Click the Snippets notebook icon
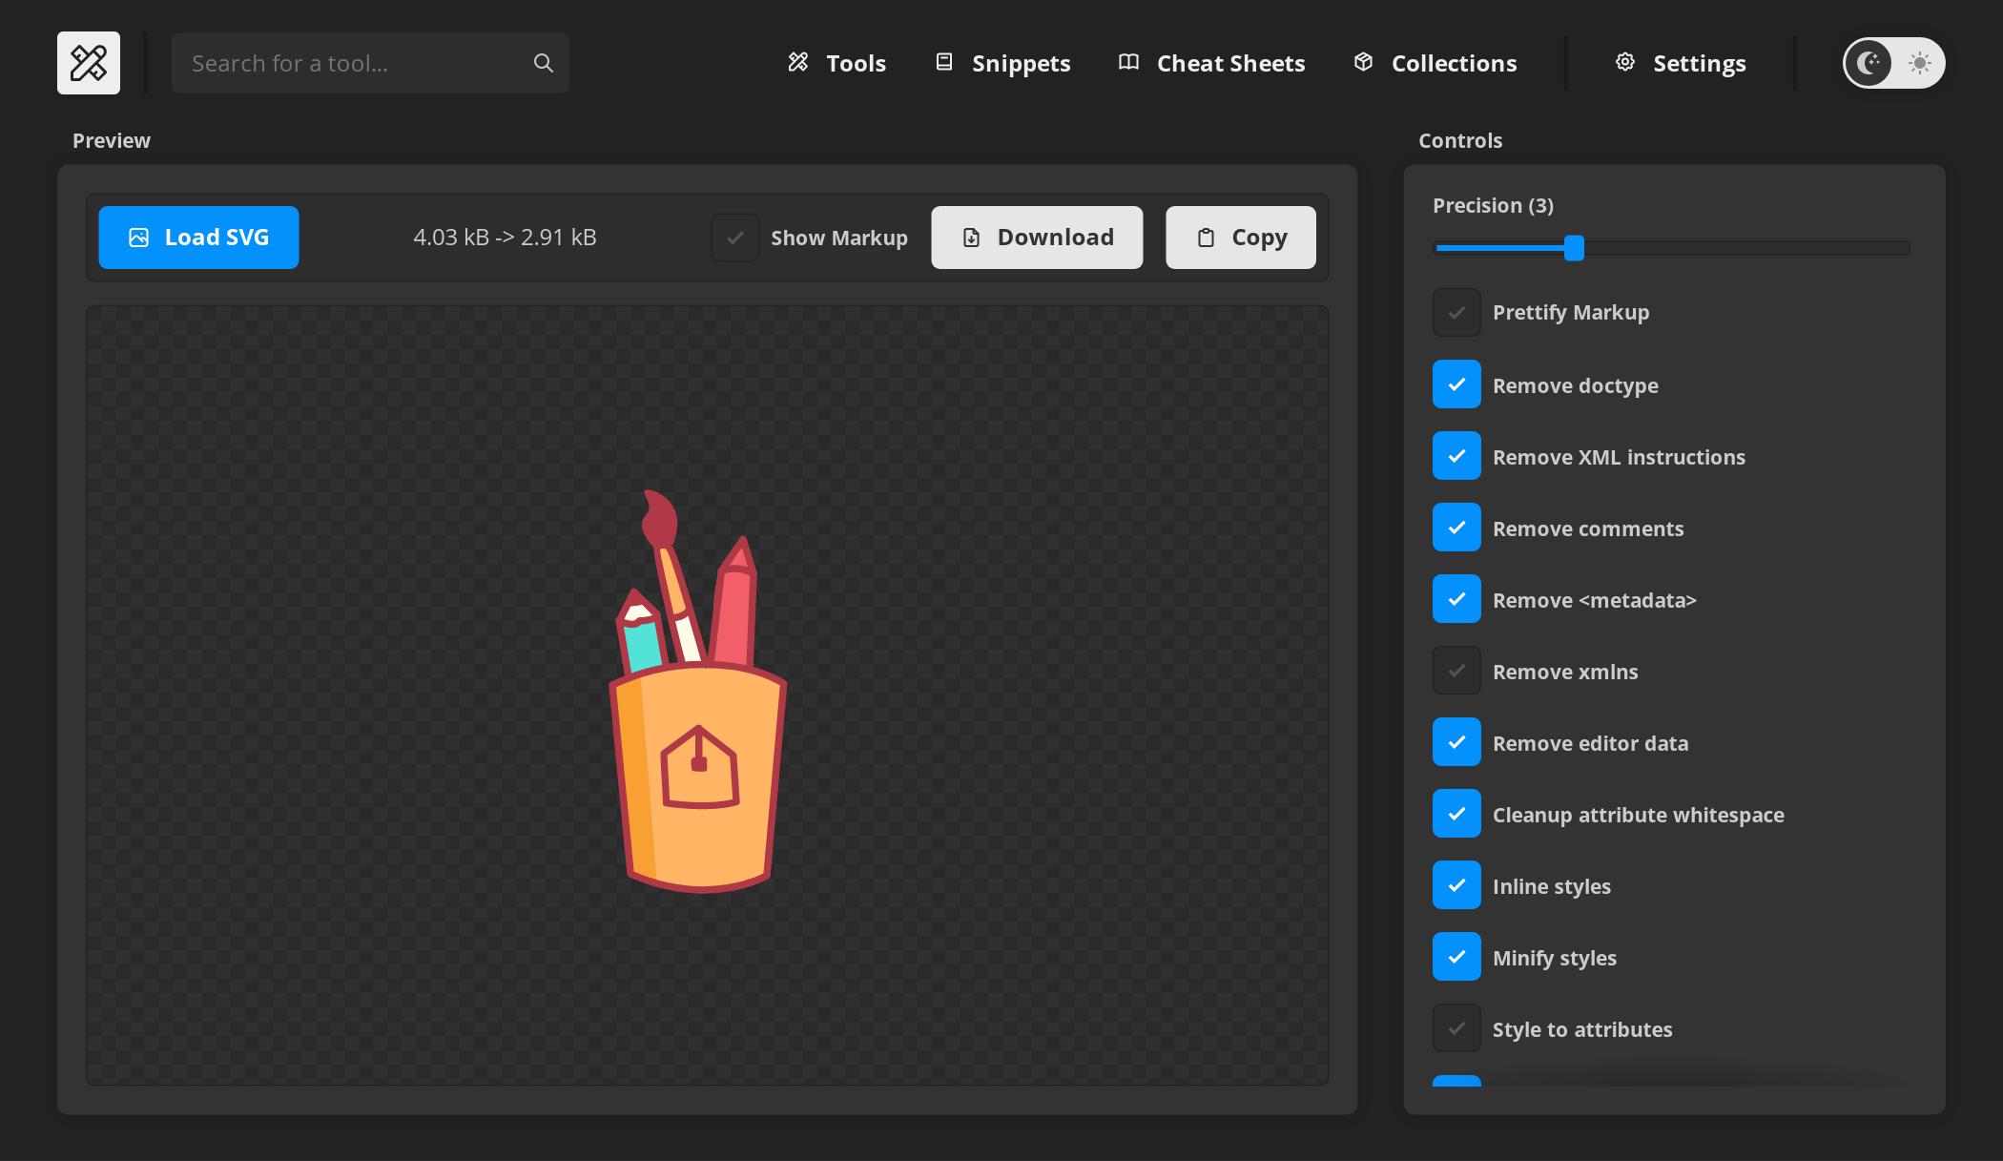This screenshot has height=1161, width=2003. tap(944, 61)
